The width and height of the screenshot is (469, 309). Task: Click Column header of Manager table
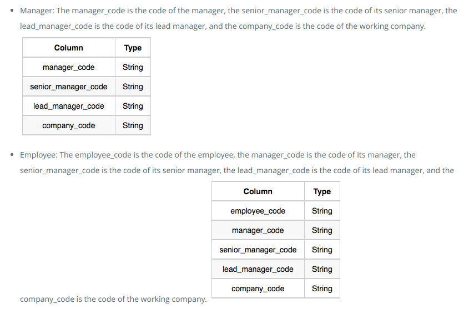pyautogui.click(x=68, y=48)
